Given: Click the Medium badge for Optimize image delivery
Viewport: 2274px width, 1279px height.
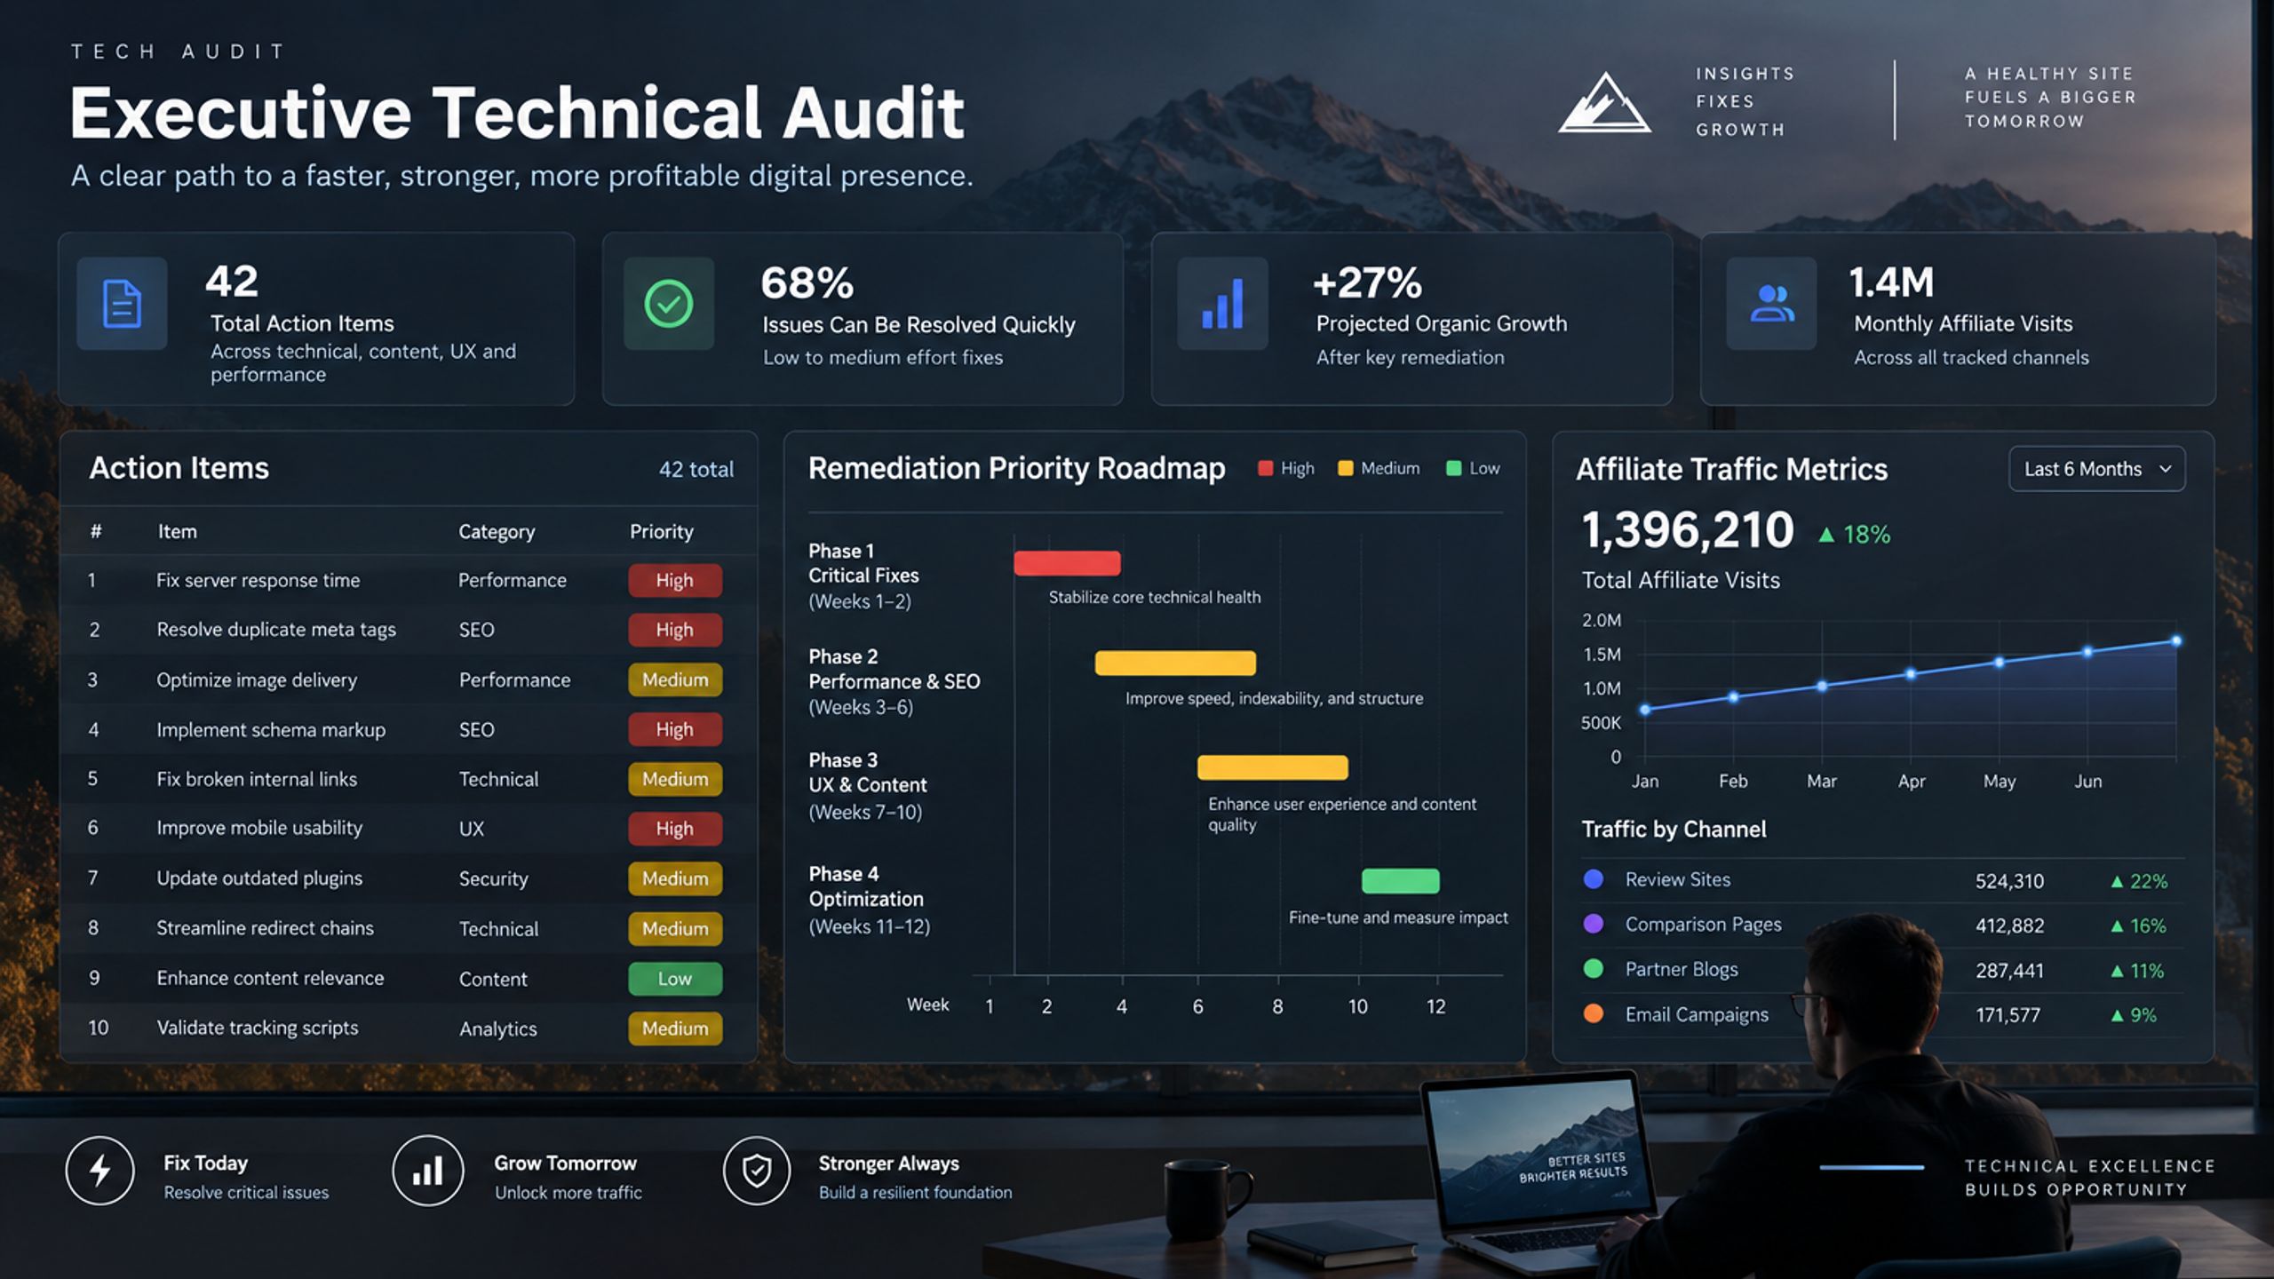Looking at the screenshot, I should 675,680.
